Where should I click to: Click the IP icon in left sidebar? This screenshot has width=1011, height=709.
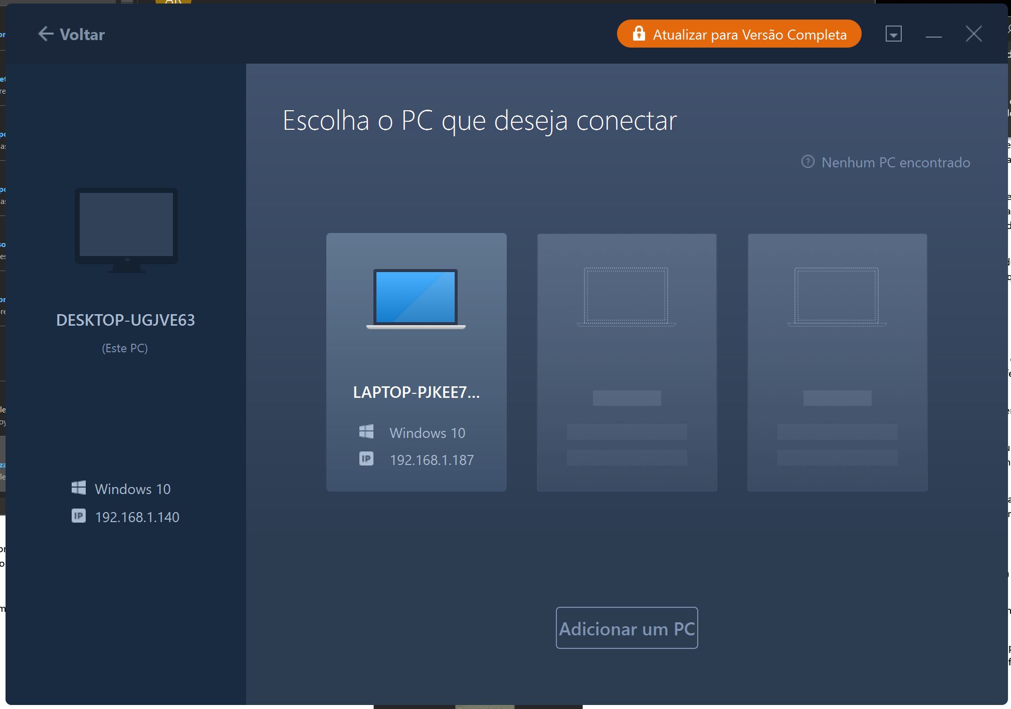click(x=79, y=516)
